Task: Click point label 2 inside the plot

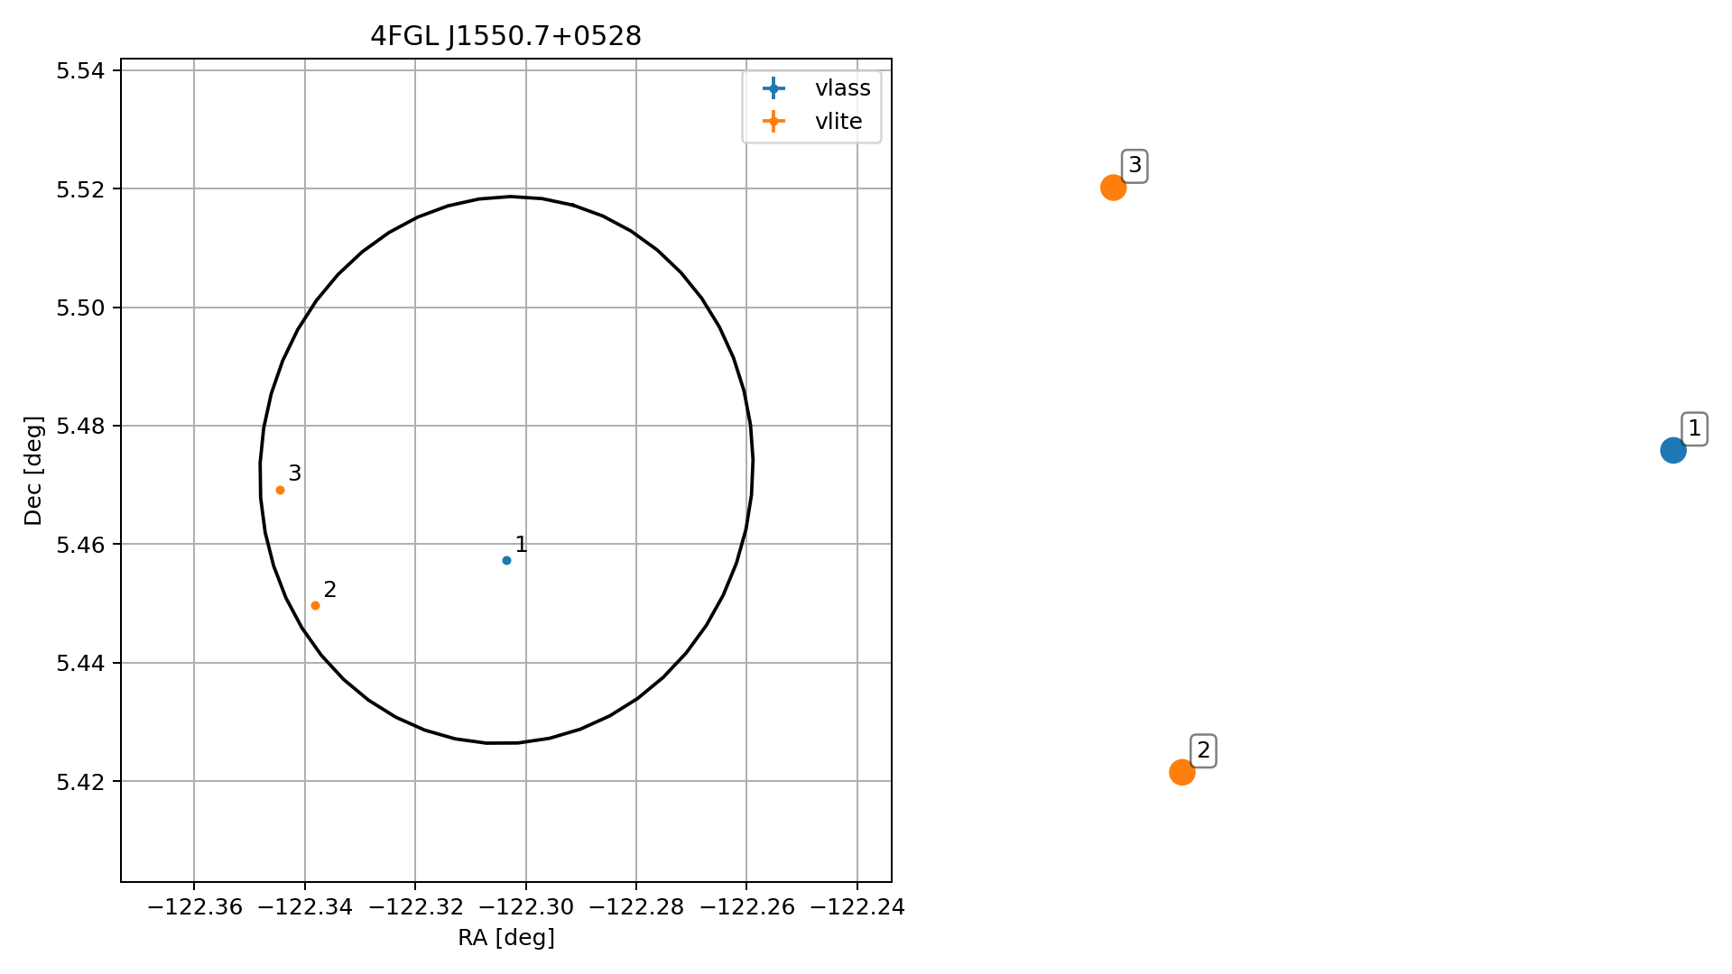Action: [x=329, y=589]
